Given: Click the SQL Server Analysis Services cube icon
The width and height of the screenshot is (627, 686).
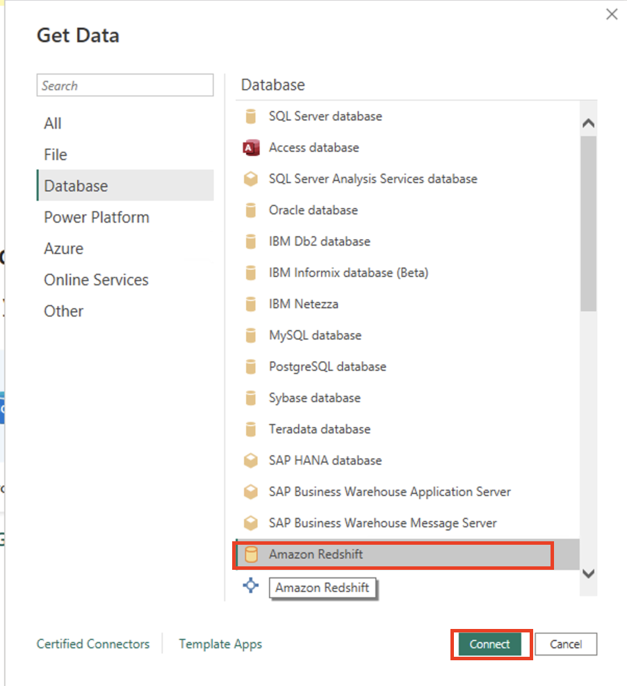Looking at the screenshot, I should pos(250,179).
